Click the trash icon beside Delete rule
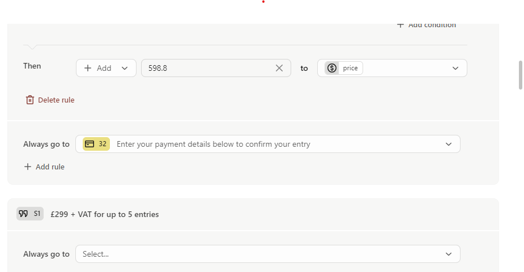The width and height of the screenshot is (524, 272). (x=30, y=100)
